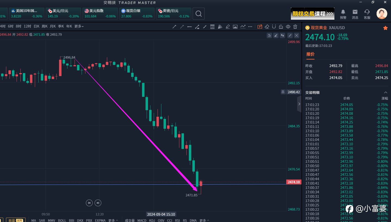This screenshot has width=391, height=222.
Task: Click the indicator line chart button
Action: point(269,35)
